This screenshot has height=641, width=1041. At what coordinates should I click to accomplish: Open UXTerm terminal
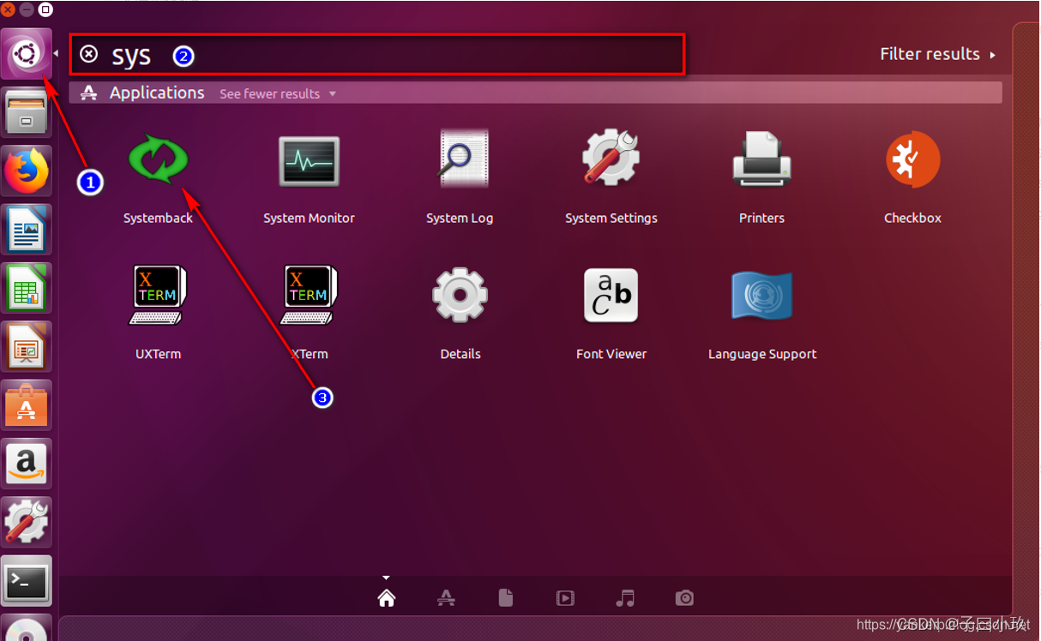pos(158,296)
